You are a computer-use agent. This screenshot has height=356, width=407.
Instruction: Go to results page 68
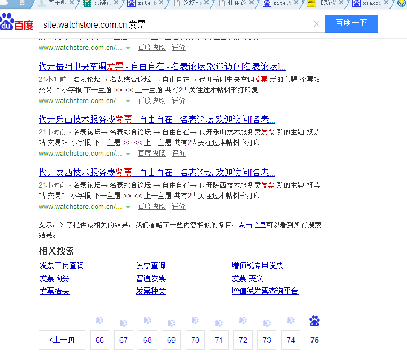148,340
